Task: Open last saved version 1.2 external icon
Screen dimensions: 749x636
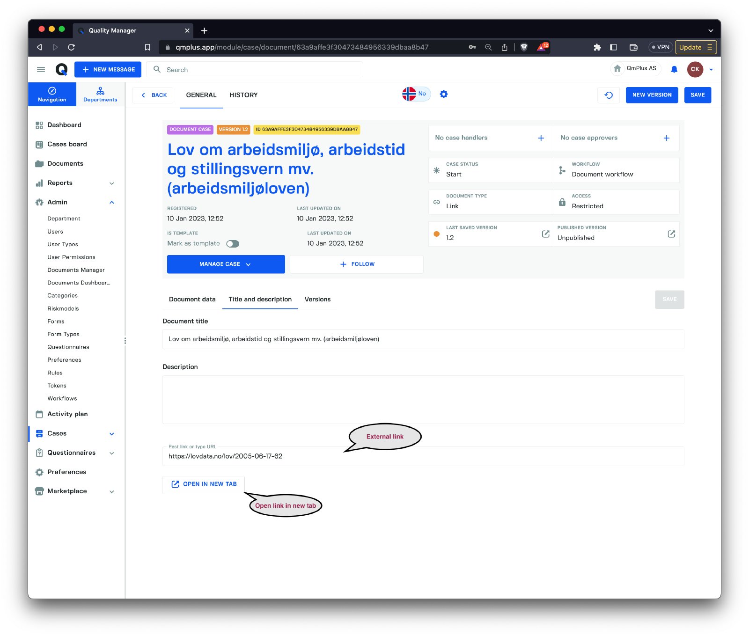Action: pos(545,234)
